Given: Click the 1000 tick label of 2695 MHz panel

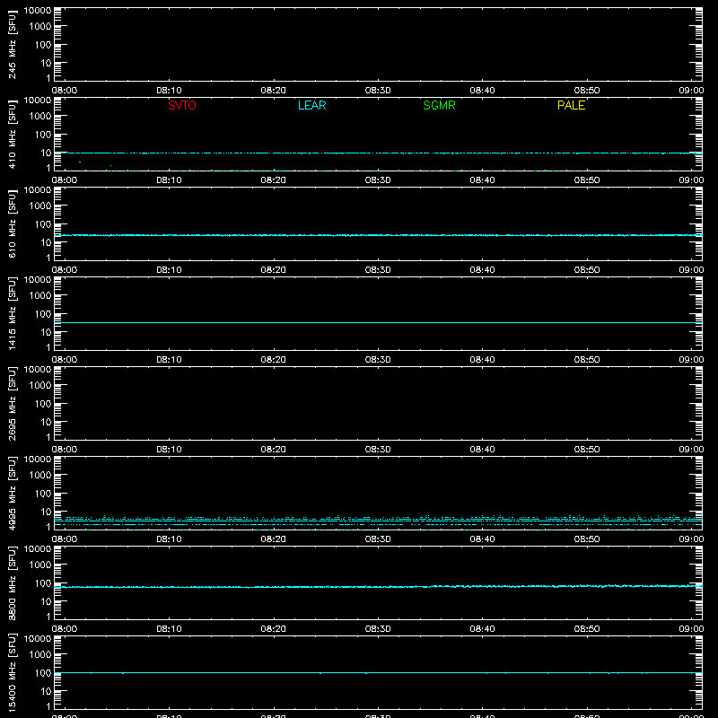Looking at the screenshot, I should point(40,386).
